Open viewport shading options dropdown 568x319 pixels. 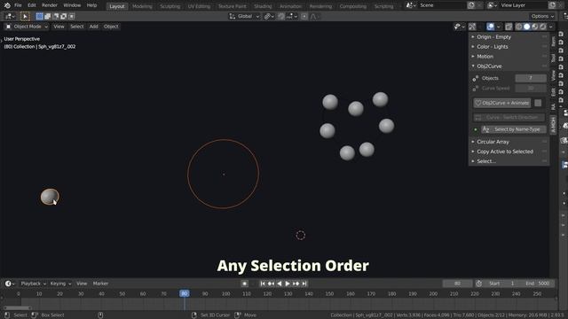[x=550, y=27]
